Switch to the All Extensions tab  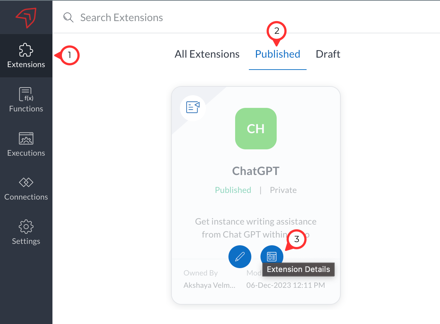pyautogui.click(x=207, y=54)
